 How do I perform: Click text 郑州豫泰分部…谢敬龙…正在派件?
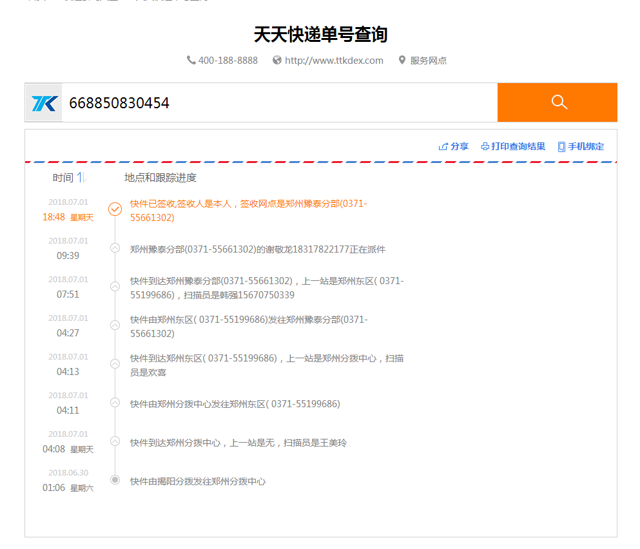(258, 249)
